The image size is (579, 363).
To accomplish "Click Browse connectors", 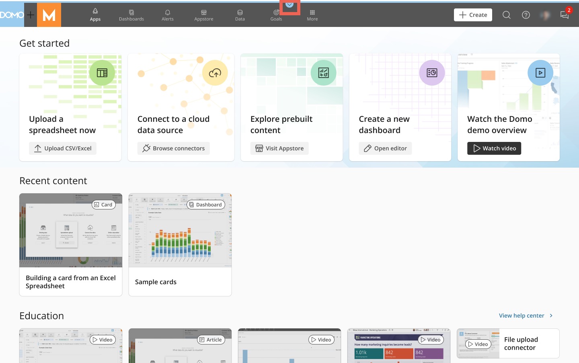I will (x=174, y=148).
